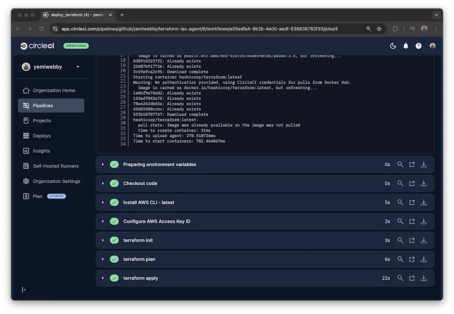This screenshot has height=314, width=454.
Task: Select the Pipelines icon in the sidebar
Action: 27,105
